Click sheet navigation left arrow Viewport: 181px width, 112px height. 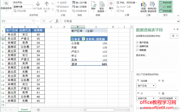6,110
